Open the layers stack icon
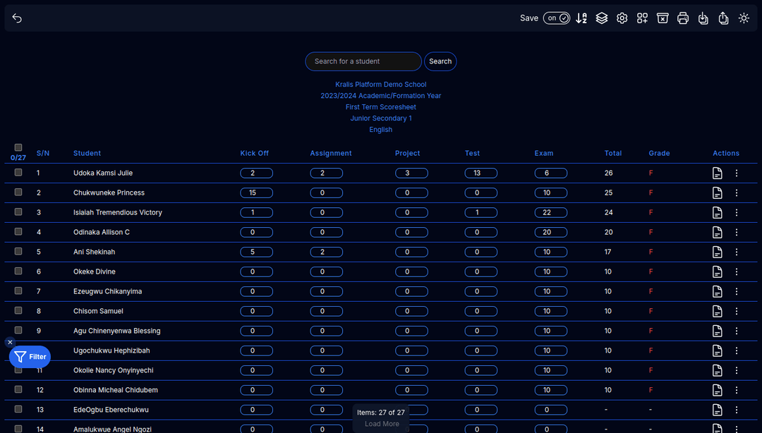 coord(601,18)
